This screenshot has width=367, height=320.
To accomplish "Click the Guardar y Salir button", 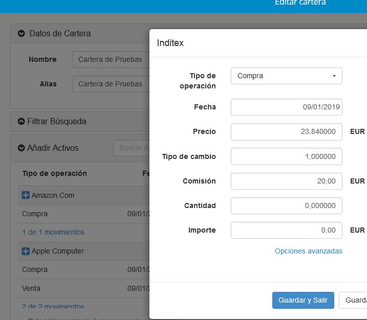I will 303,300.
